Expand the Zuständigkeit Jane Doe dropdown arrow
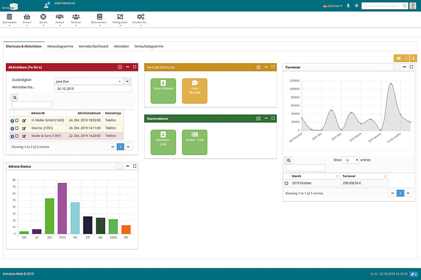Image resolution: width=421 pixels, height=280 pixels. tap(127, 81)
